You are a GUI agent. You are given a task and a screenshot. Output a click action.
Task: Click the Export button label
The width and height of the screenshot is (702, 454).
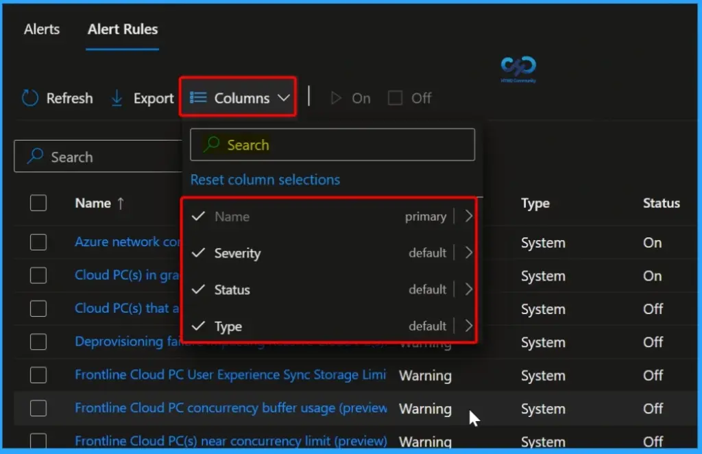[x=154, y=99]
